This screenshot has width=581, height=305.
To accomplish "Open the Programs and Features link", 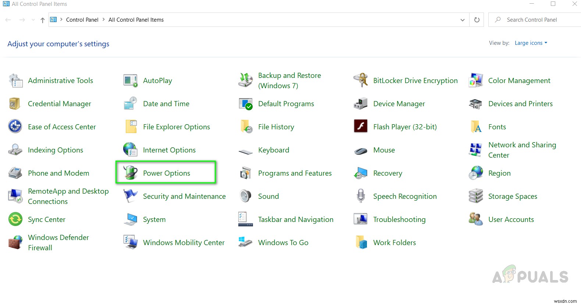I will tap(295, 173).
